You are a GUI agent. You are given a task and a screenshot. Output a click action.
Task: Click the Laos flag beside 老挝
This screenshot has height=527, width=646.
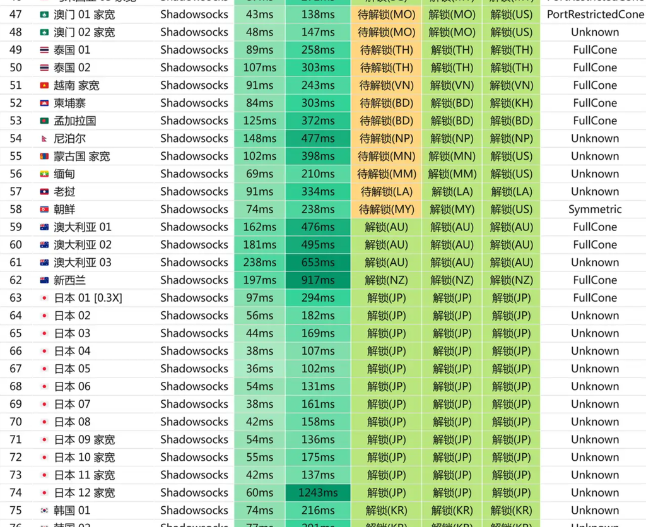pyautogui.click(x=44, y=192)
